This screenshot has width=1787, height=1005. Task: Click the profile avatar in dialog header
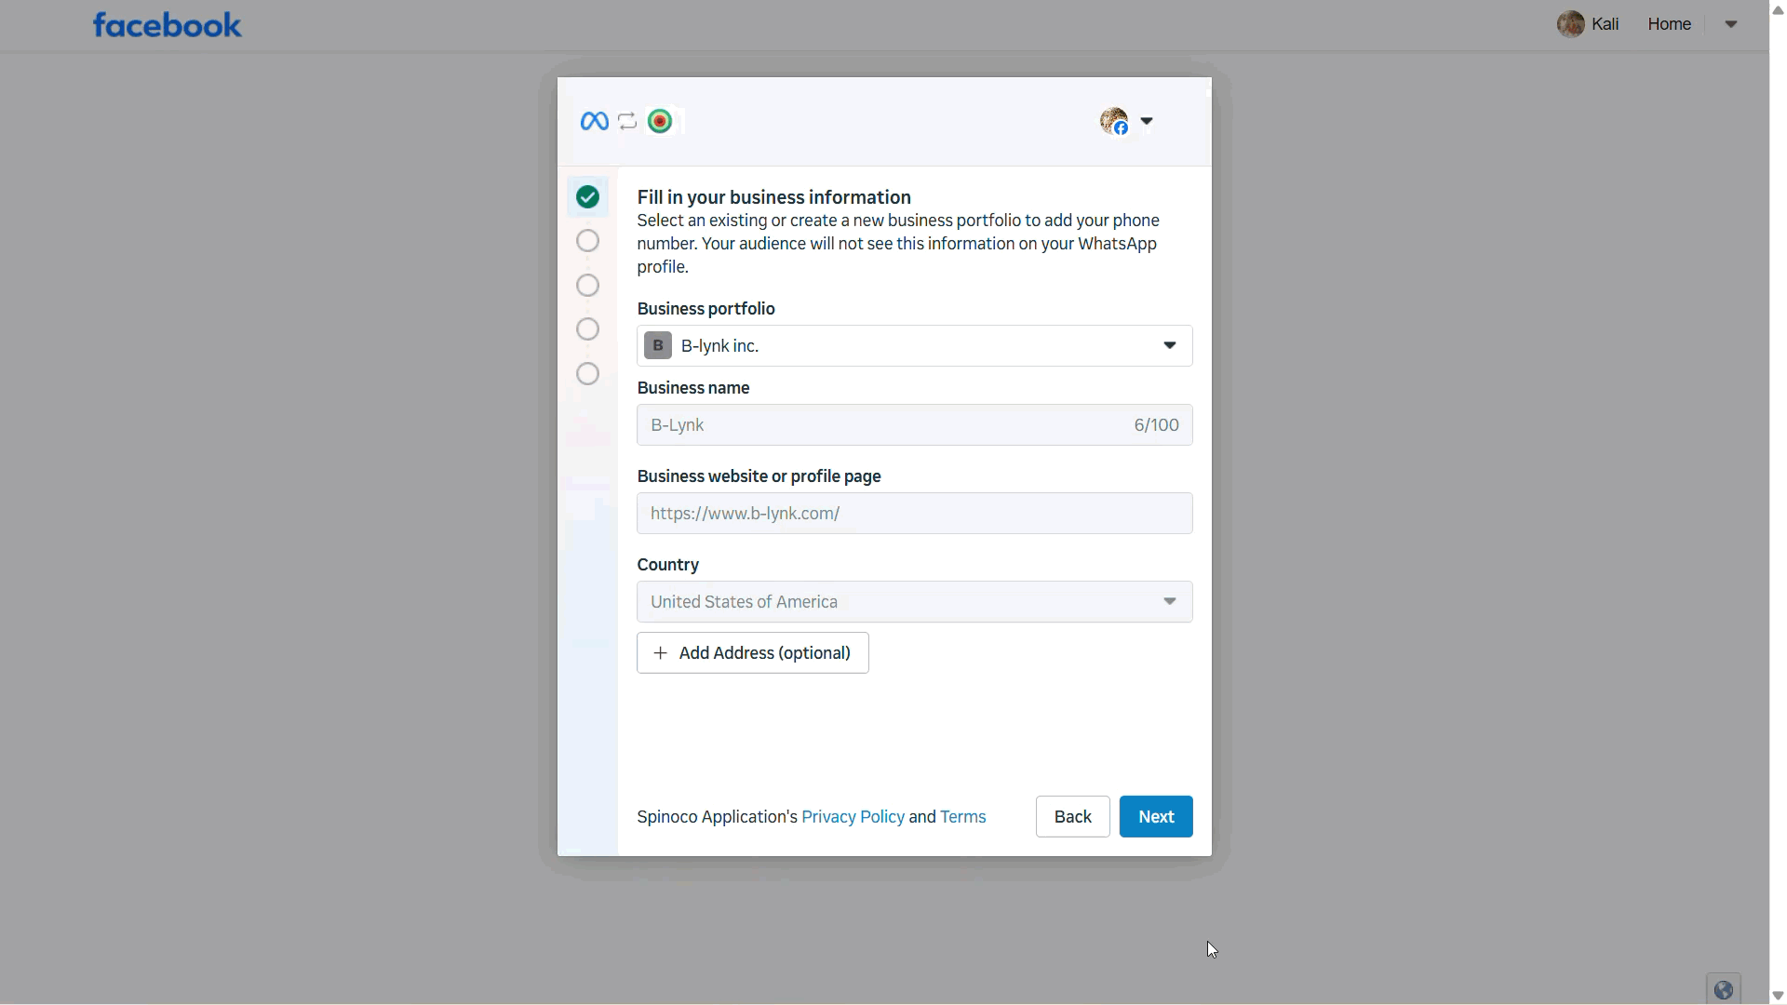click(1114, 121)
